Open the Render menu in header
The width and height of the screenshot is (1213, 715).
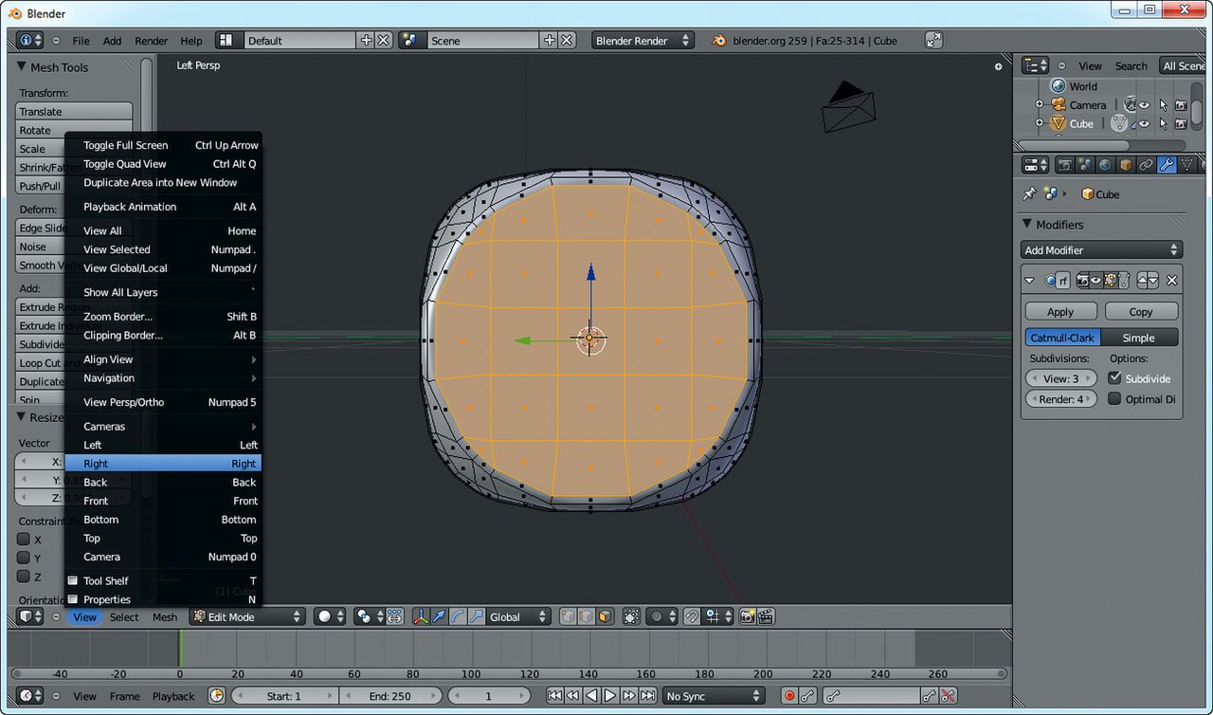pyautogui.click(x=152, y=41)
